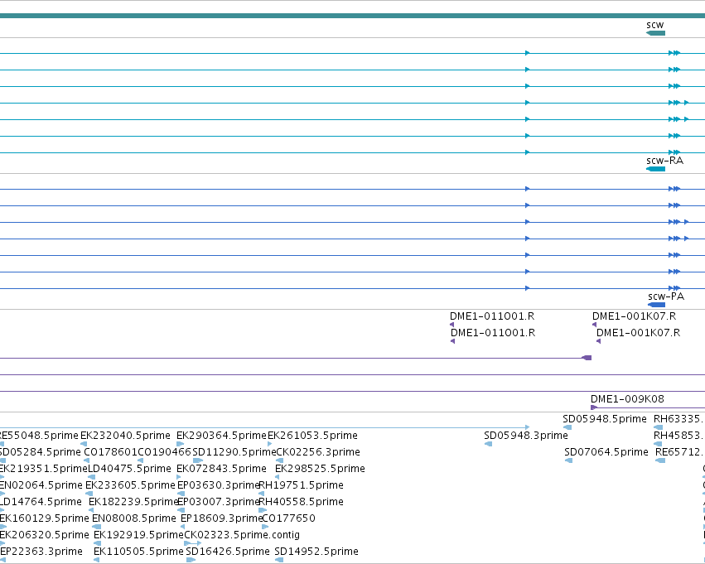Image resolution: width=705 pixels, height=564 pixels.
Task: Click the arrow glyph under EP03007.3prime
Action: pyautogui.click(x=181, y=510)
